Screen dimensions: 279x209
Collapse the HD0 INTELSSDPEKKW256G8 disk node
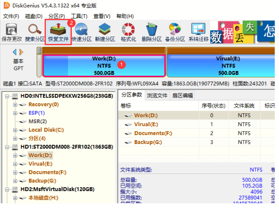[7, 96]
